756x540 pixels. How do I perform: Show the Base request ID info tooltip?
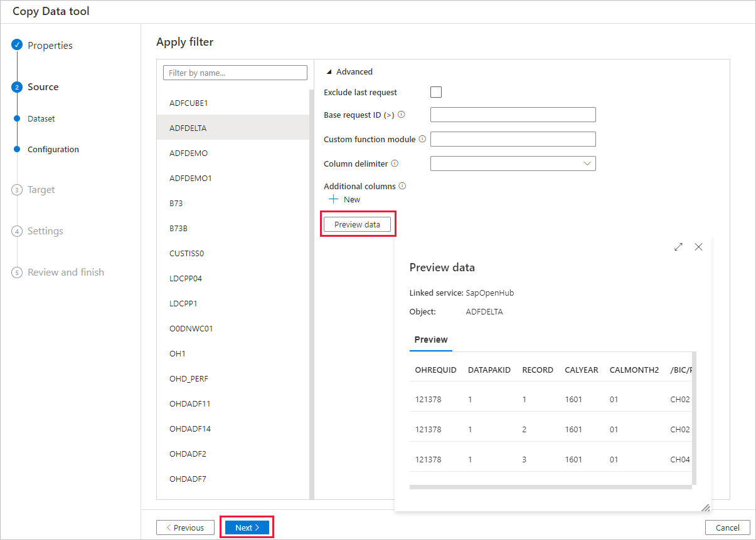coord(401,115)
